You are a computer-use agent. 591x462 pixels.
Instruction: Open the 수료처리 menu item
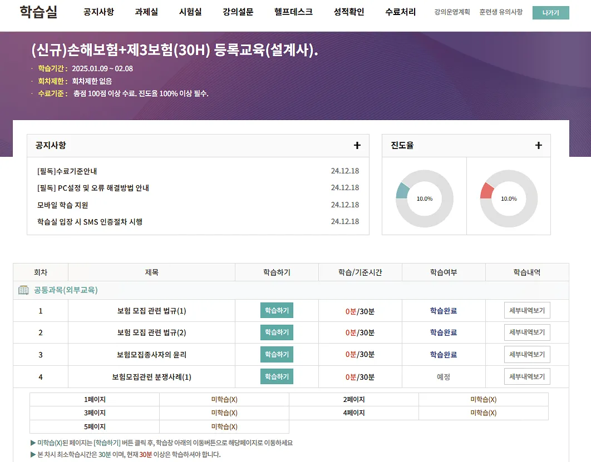[x=399, y=11]
